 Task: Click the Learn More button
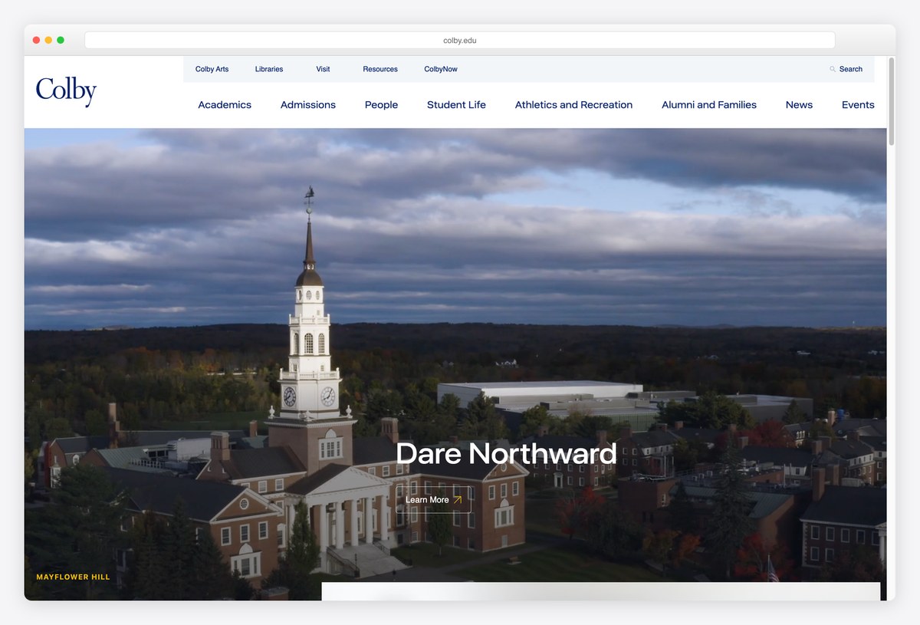[433, 500]
